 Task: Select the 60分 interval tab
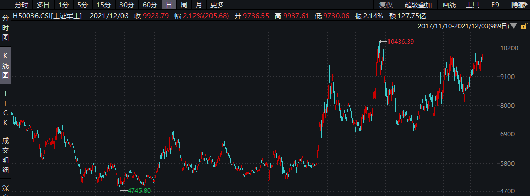[150, 5]
